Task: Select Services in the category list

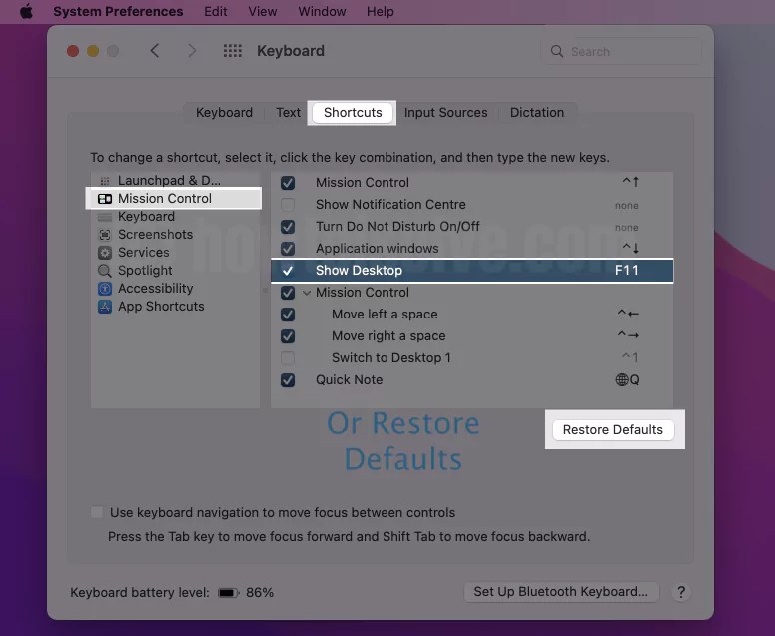Action: click(174, 252)
